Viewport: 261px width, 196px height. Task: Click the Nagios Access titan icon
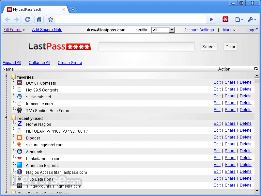20,172
